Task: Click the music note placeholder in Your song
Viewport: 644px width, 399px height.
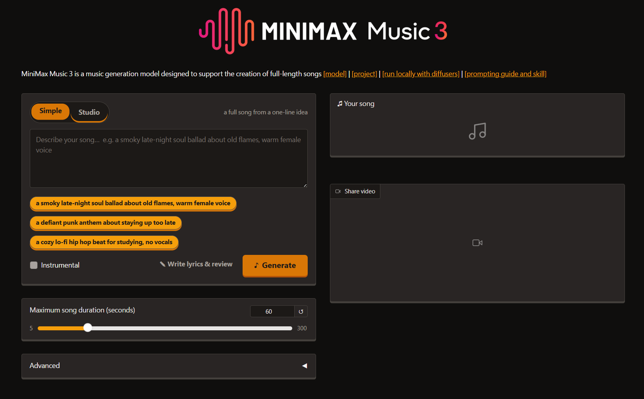Action: (x=477, y=131)
